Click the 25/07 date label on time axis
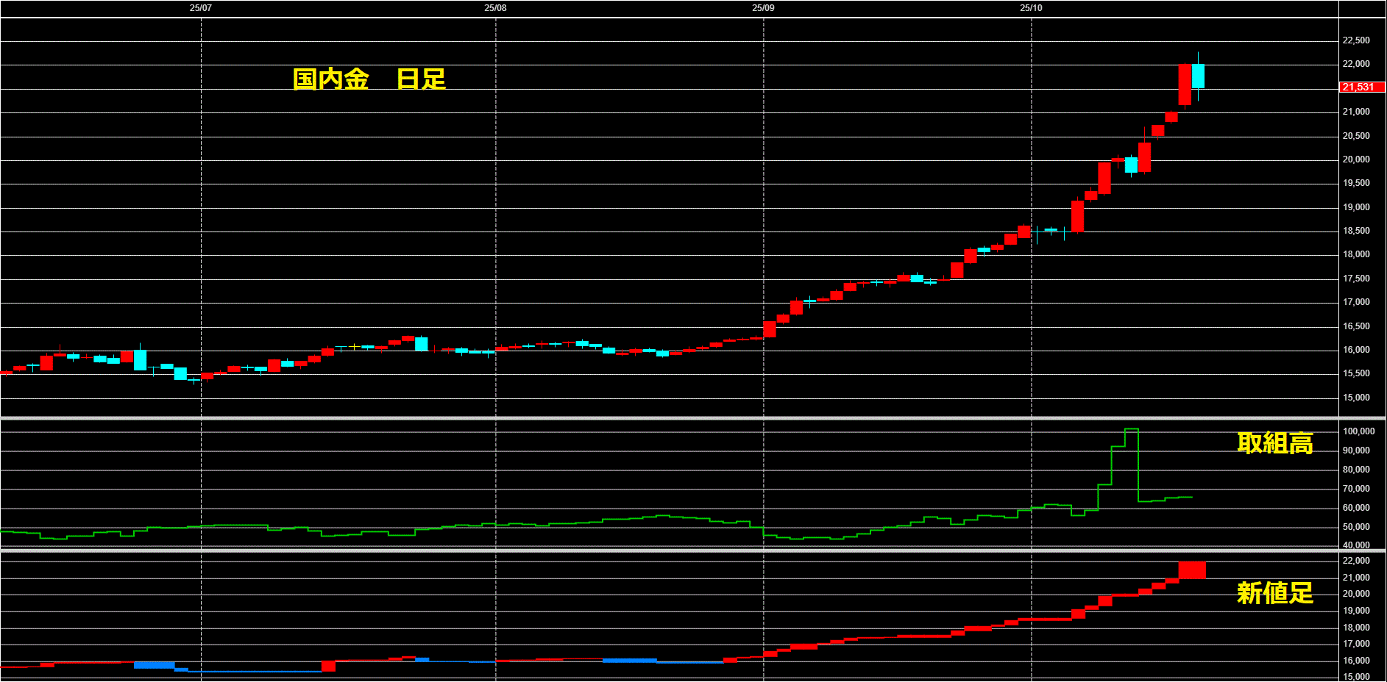1387x682 pixels. click(200, 8)
